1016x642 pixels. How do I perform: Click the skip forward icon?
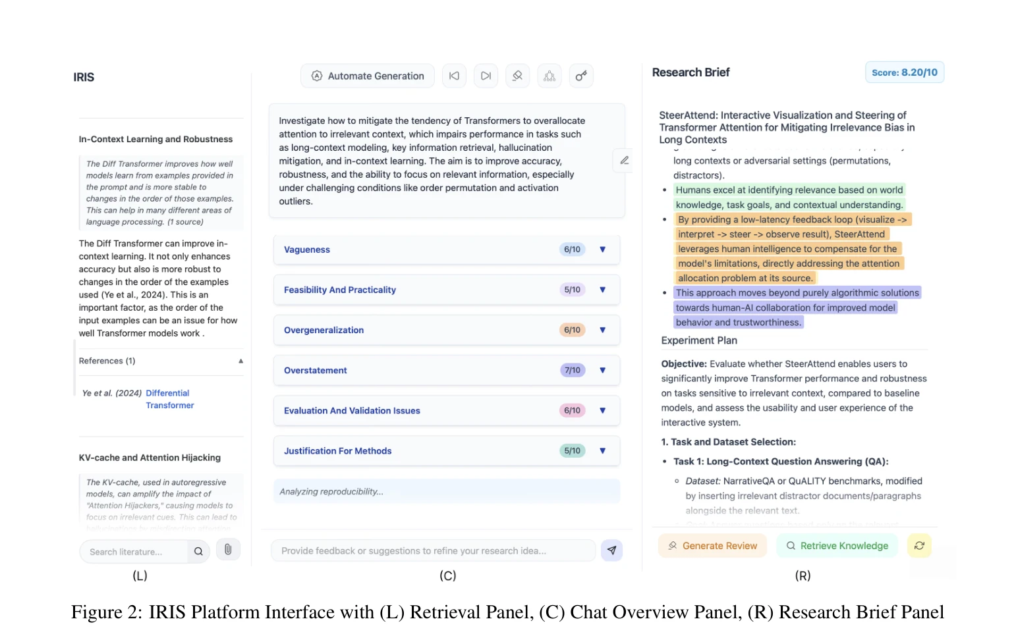(x=486, y=76)
